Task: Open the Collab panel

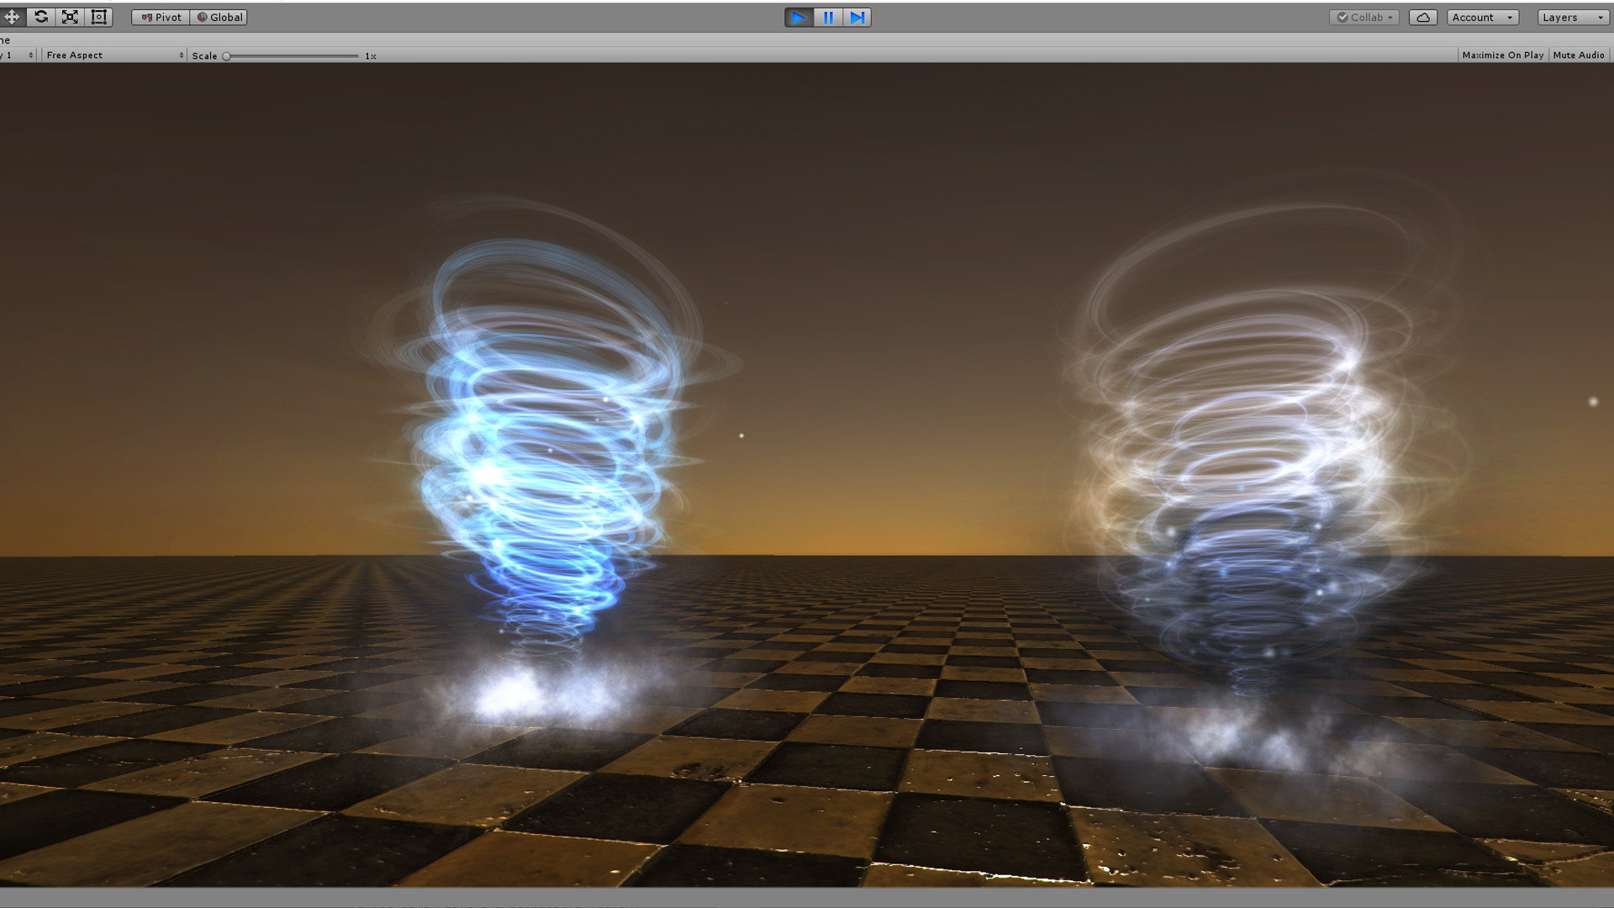Action: (1363, 17)
